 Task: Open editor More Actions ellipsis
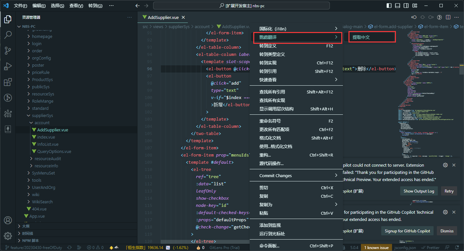[x=456, y=17]
